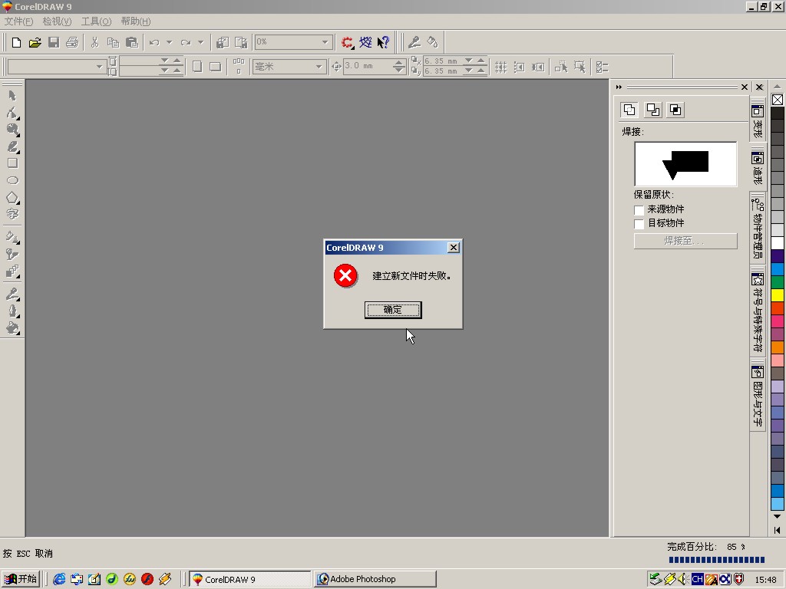
Task: Click the Open folder icon
Action: coord(35,43)
